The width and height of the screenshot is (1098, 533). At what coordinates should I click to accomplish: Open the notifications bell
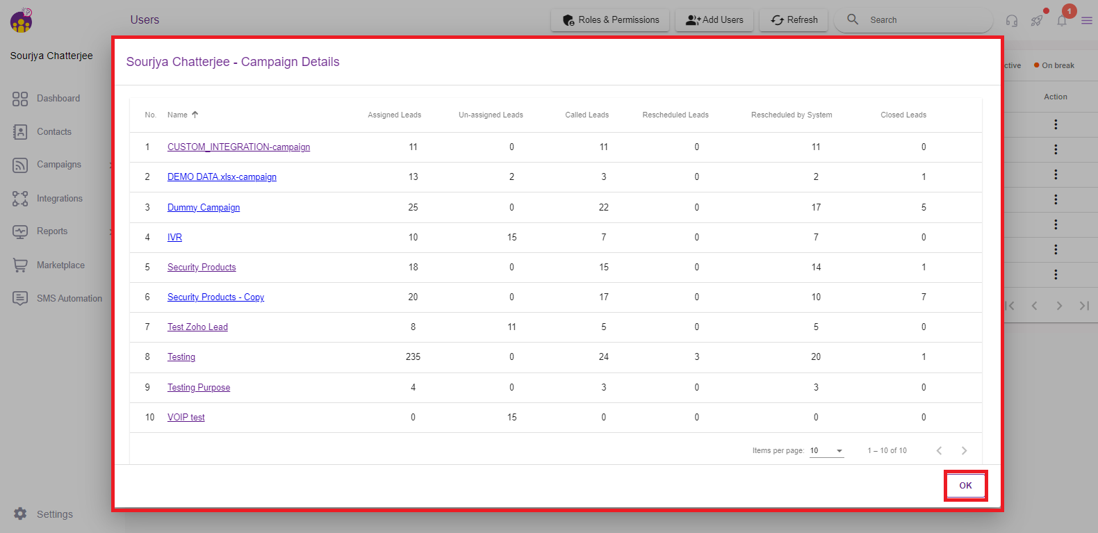click(1062, 21)
